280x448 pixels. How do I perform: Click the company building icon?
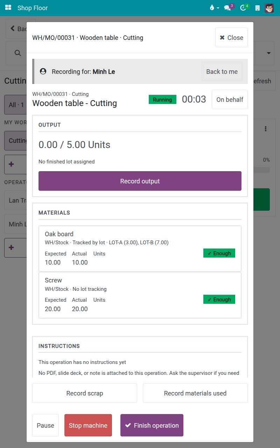(x=258, y=8)
